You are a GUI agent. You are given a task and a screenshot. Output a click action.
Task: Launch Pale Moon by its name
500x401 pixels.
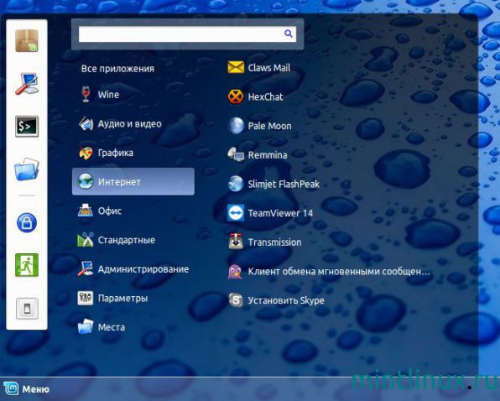coord(269,126)
